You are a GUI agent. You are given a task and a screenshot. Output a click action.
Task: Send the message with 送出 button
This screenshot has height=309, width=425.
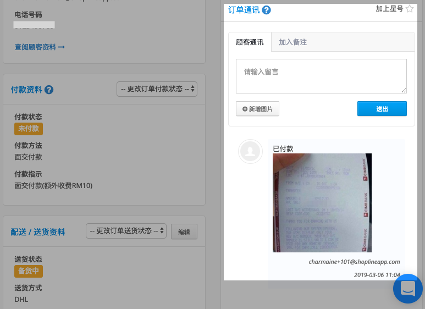(382, 109)
